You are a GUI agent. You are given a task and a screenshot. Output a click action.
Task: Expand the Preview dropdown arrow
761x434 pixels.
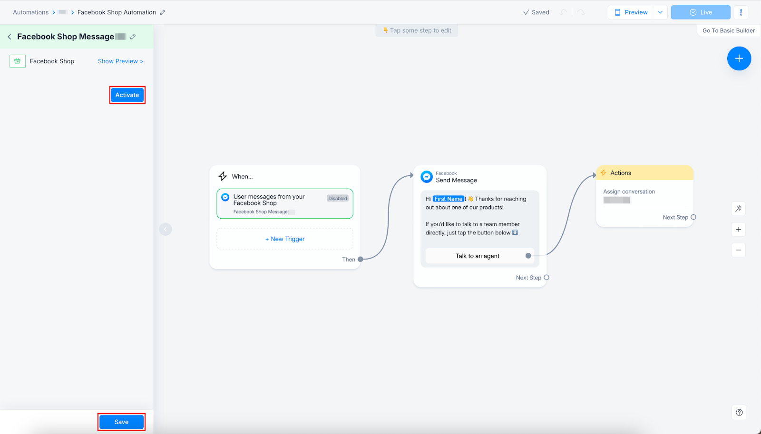pos(660,12)
